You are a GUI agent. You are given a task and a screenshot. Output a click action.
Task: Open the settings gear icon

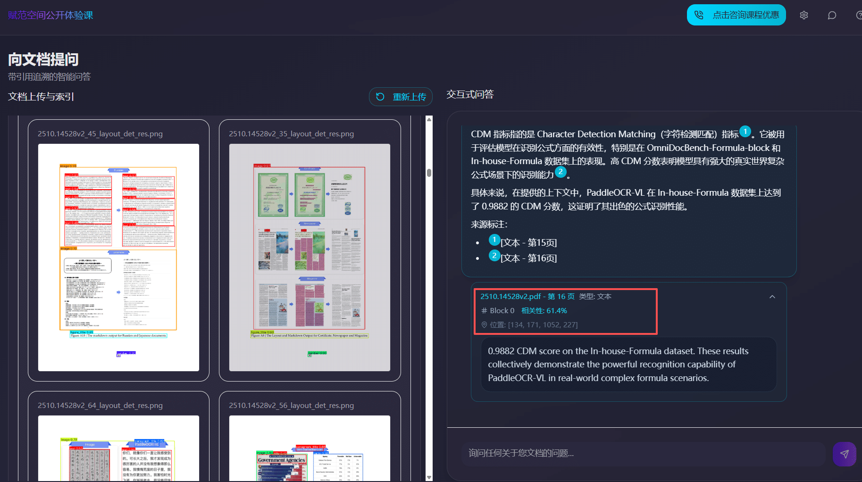[x=804, y=15]
